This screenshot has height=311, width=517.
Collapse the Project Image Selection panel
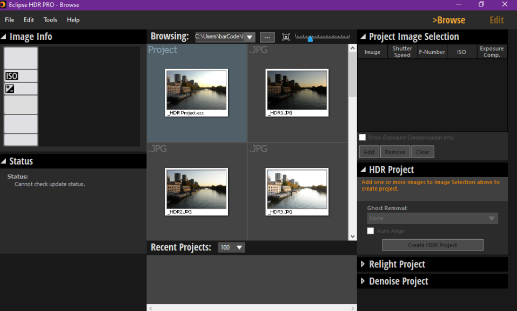363,37
